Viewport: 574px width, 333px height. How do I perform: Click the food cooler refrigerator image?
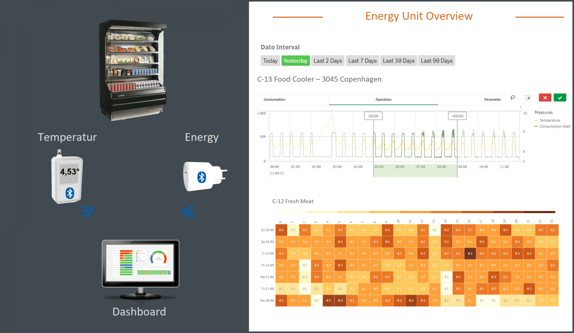pos(133,70)
